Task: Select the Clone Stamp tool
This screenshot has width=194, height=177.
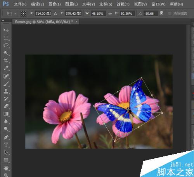Action: pos(6,91)
